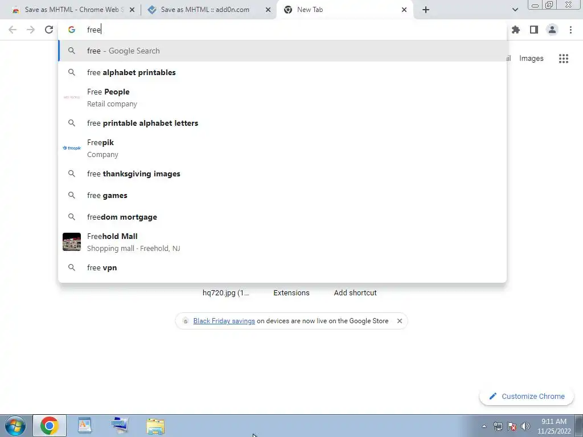
Task: Click the taskbar clock 9:11 AM
Action: click(x=554, y=422)
